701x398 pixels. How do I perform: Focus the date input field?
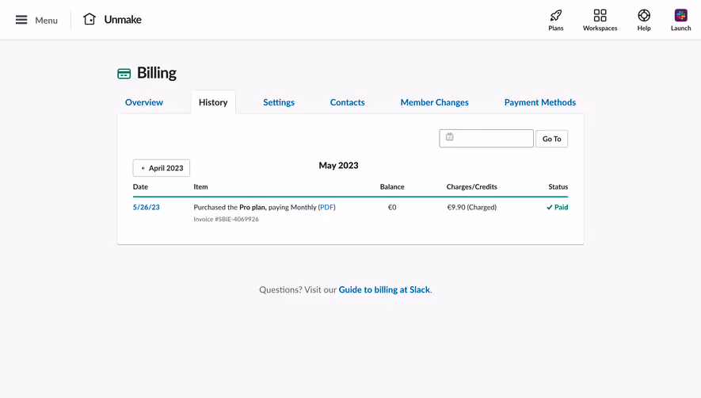(x=486, y=138)
